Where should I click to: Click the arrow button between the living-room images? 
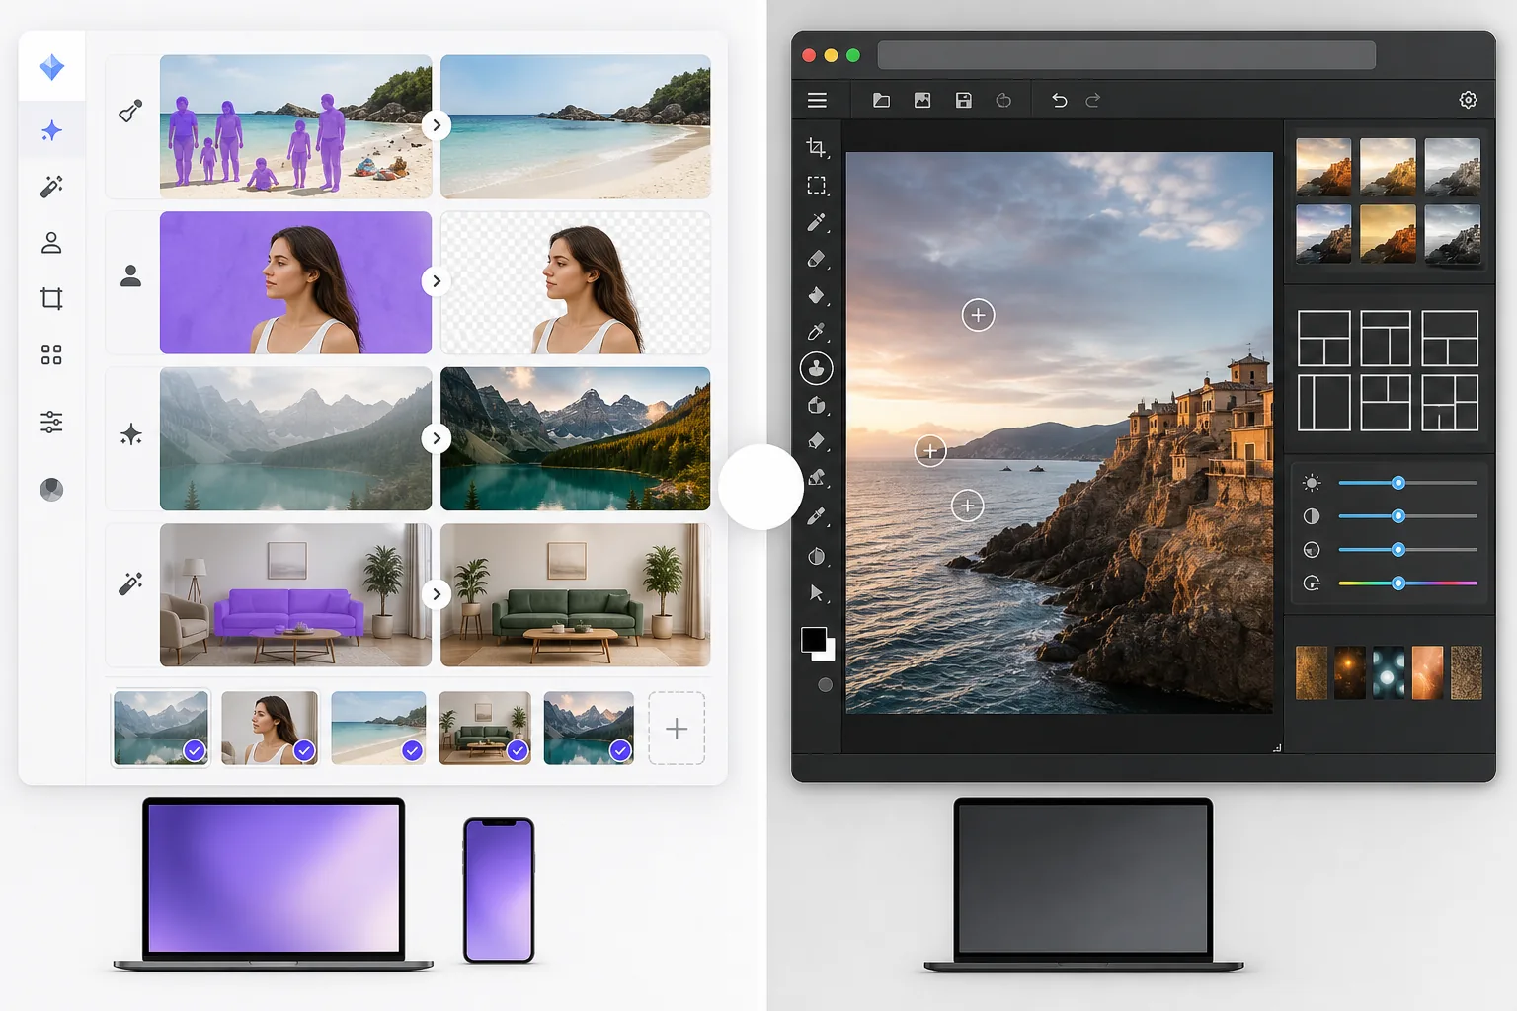pos(437,594)
